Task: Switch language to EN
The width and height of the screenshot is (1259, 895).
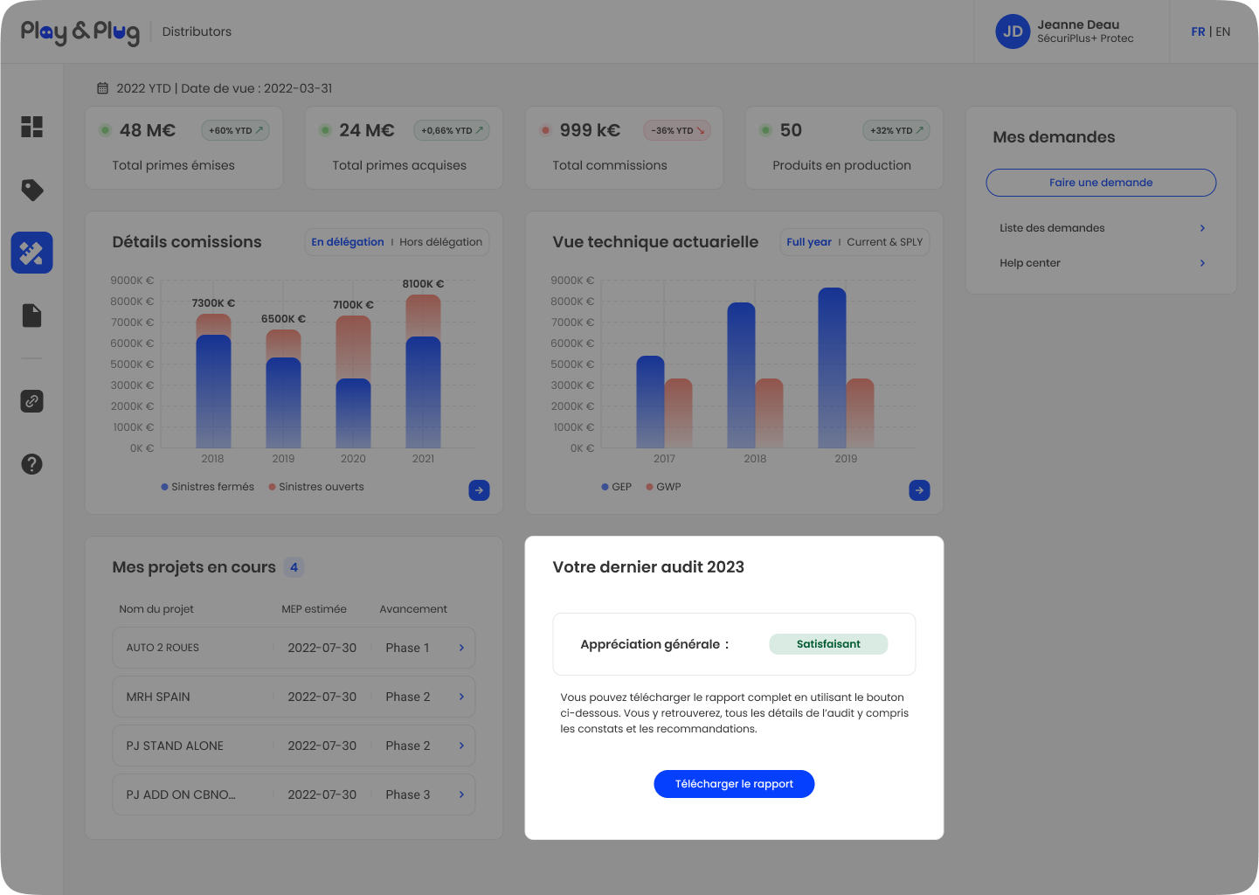Action: [1222, 31]
